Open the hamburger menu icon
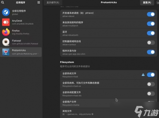This screenshot has height=118, width=159. 39,2
